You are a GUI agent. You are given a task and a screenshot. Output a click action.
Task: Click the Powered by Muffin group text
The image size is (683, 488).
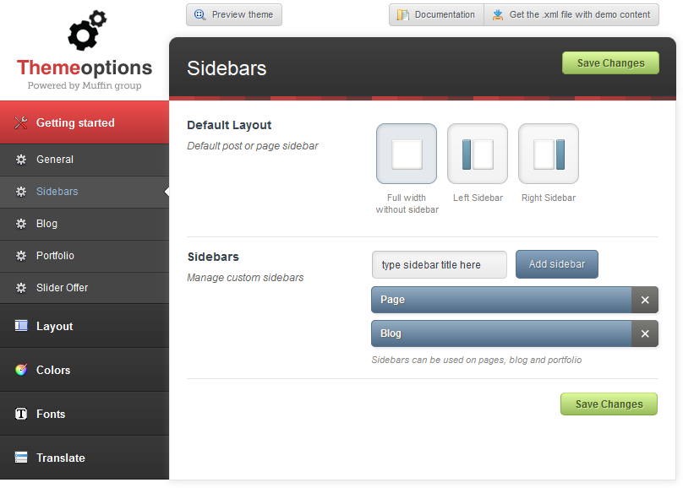(x=85, y=85)
